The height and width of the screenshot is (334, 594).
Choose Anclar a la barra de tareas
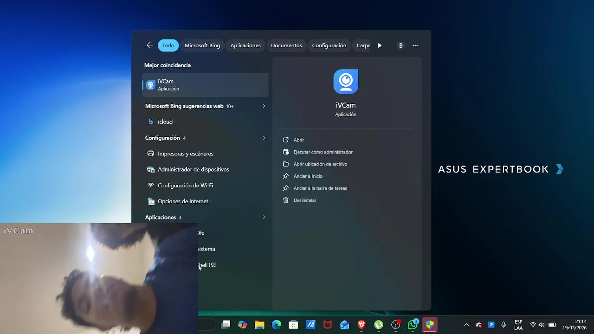coord(320,188)
